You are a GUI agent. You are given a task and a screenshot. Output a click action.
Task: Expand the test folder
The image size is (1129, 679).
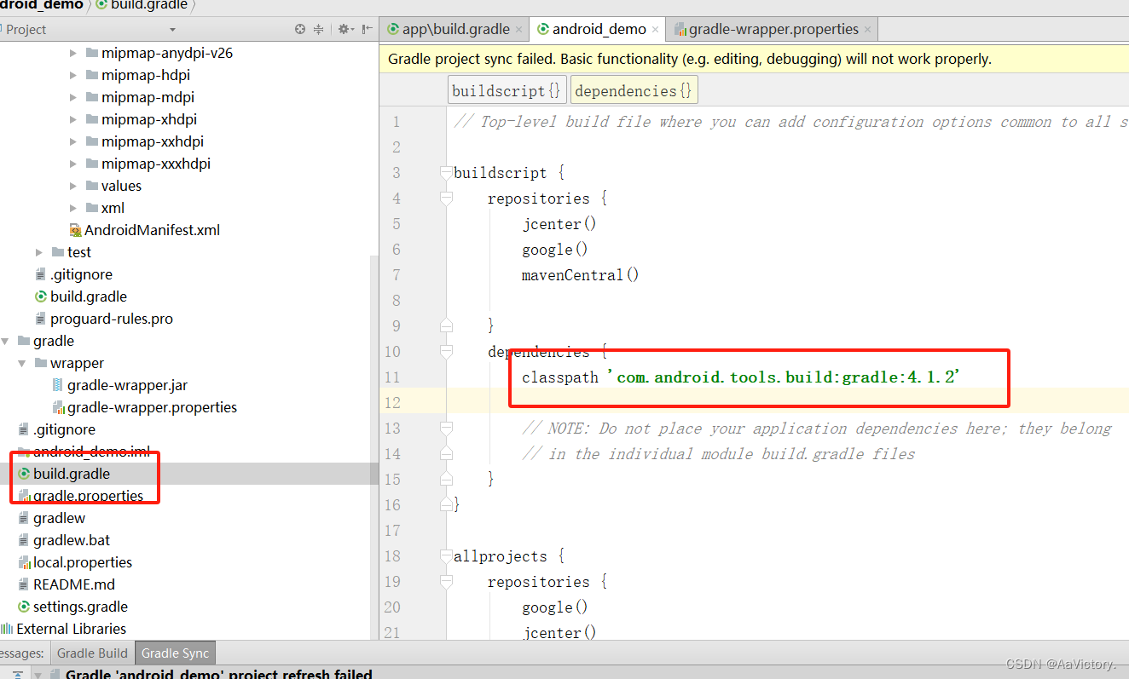coord(39,252)
